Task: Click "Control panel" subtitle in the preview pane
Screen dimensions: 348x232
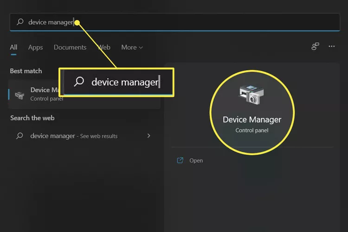Action: 252,130
